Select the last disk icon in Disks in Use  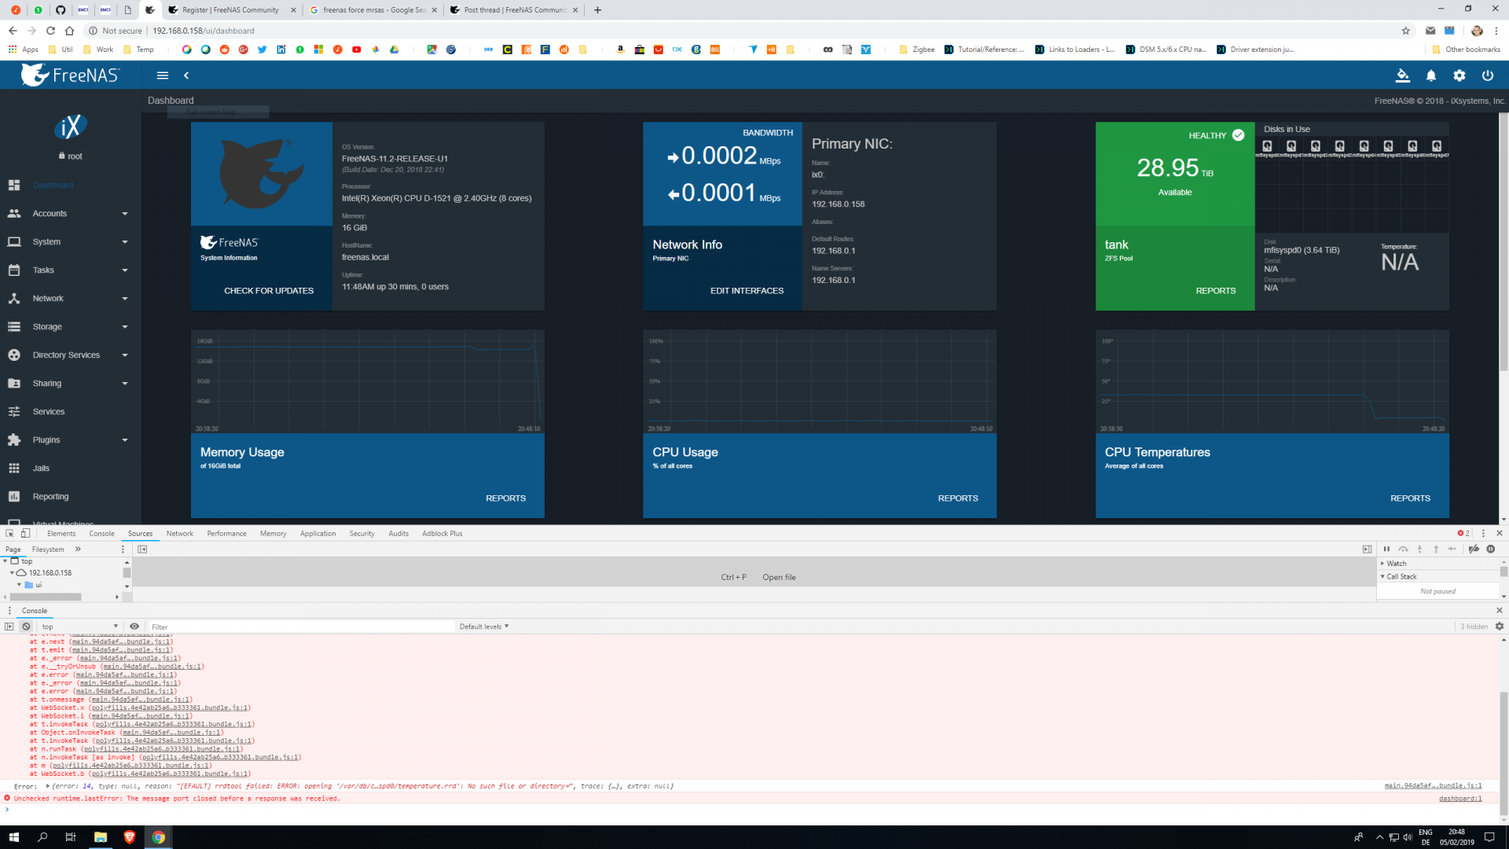(x=1437, y=146)
